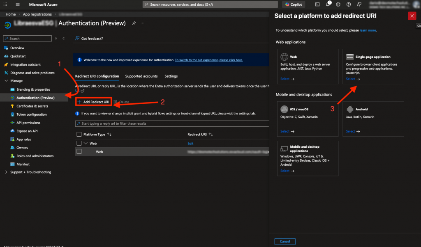Click the reply URL filter field
421x247 pixels.
pos(172,123)
